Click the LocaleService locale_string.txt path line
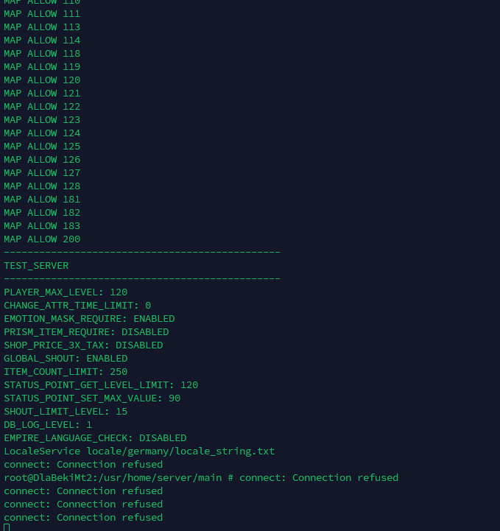The image size is (500, 531). click(x=139, y=451)
